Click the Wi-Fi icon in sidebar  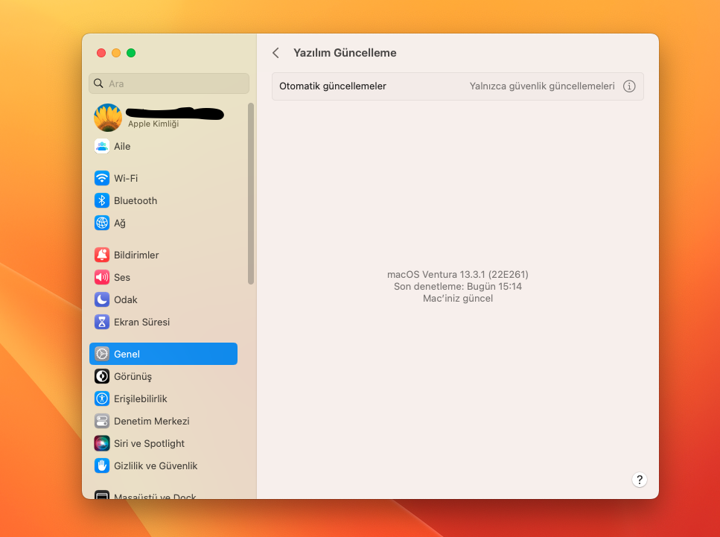click(x=102, y=178)
